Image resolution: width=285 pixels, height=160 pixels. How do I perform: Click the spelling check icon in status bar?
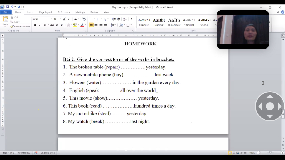[36, 153]
